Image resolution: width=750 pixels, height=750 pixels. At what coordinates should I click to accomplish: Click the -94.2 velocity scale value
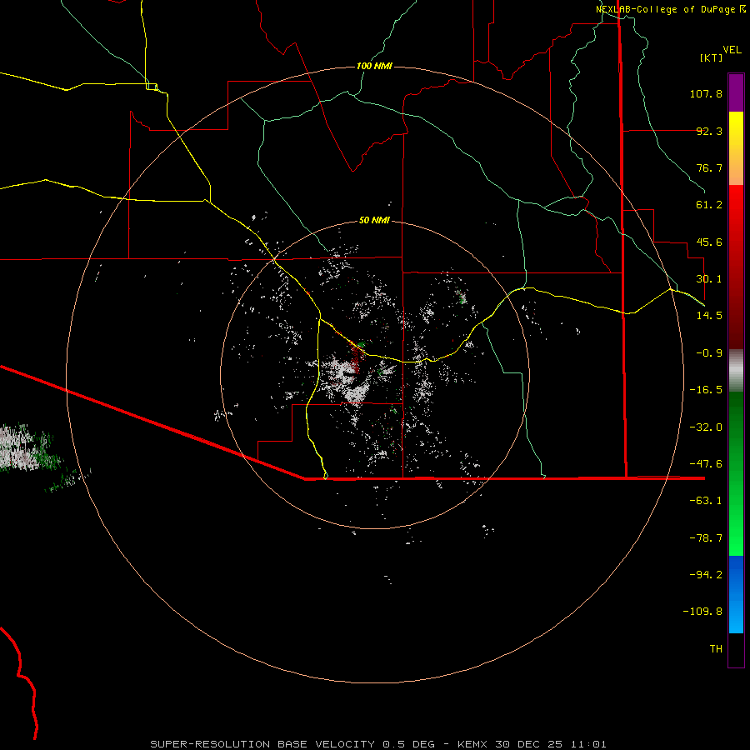pos(706,575)
